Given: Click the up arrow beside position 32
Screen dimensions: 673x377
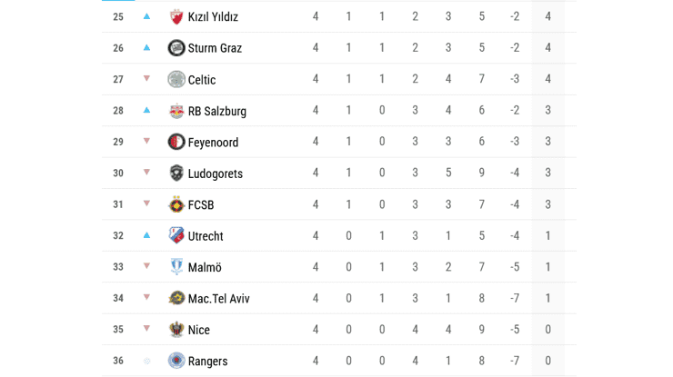Looking at the screenshot, I should tap(146, 236).
